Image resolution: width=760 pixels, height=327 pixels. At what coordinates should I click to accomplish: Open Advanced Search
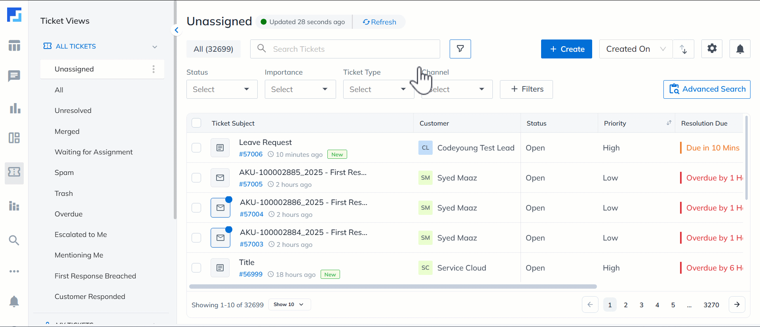pos(707,89)
